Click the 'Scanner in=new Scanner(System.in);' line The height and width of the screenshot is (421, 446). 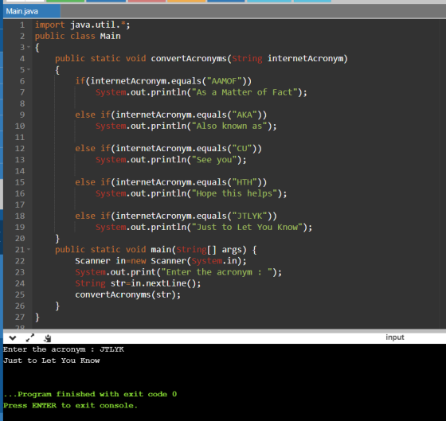click(161, 261)
